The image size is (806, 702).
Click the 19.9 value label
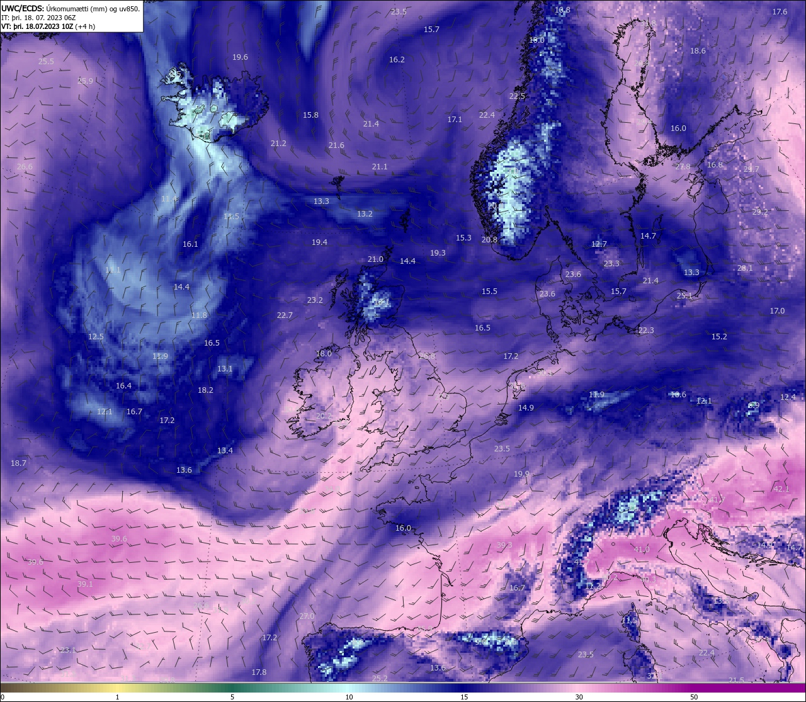tap(521, 474)
